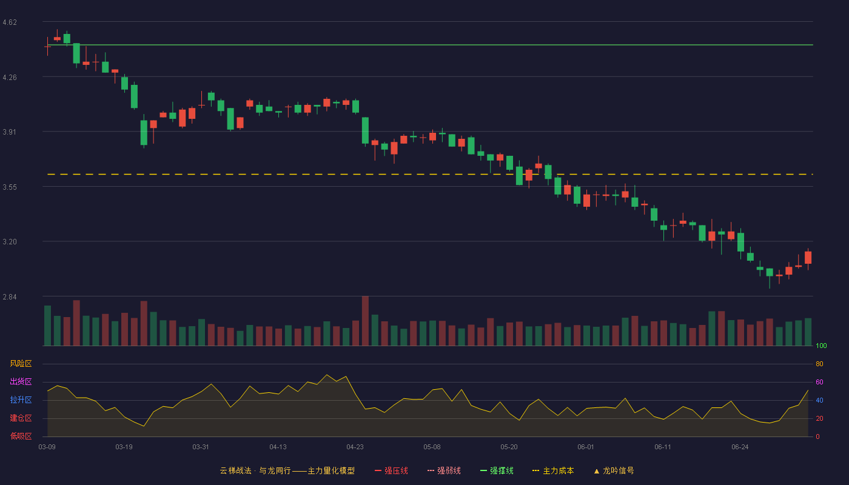Click the 04-13 date label
The width and height of the screenshot is (849, 485).
(278, 447)
